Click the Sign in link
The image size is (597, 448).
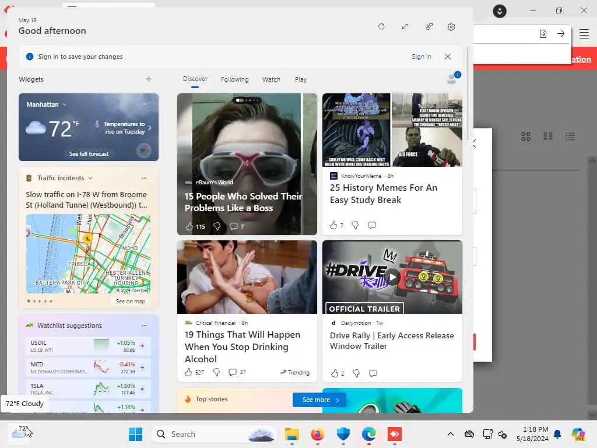point(421,57)
